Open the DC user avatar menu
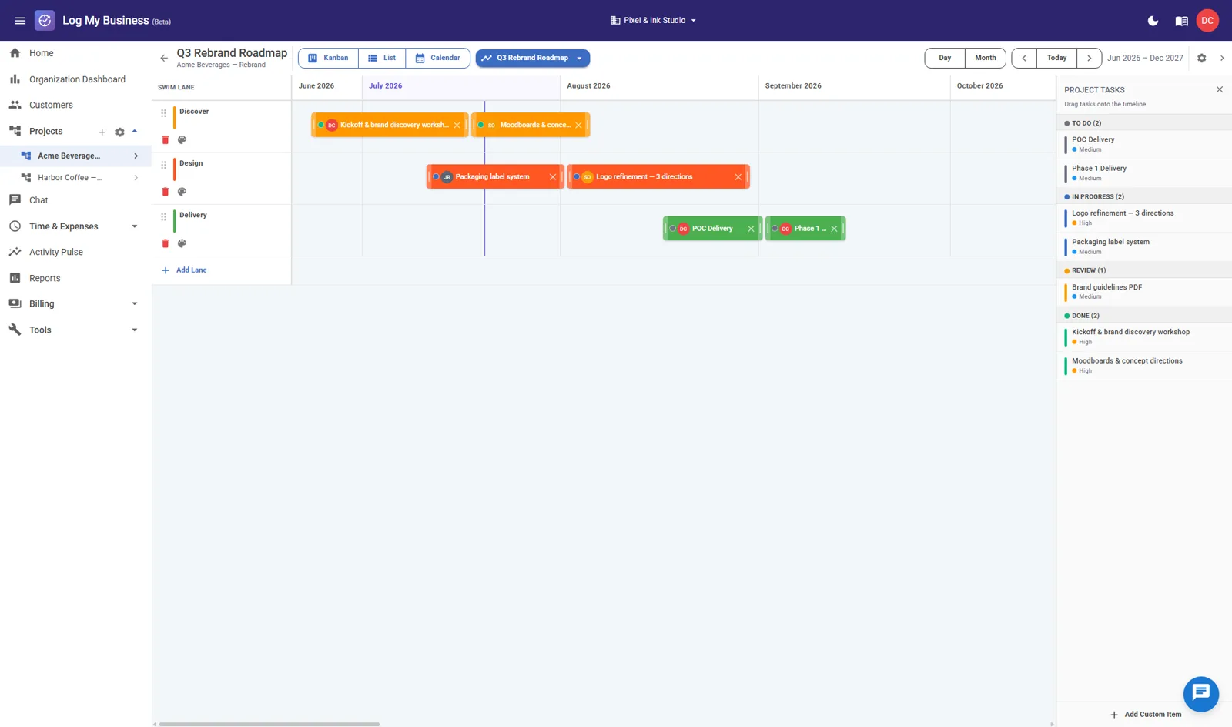The height and width of the screenshot is (727, 1232). click(x=1207, y=21)
